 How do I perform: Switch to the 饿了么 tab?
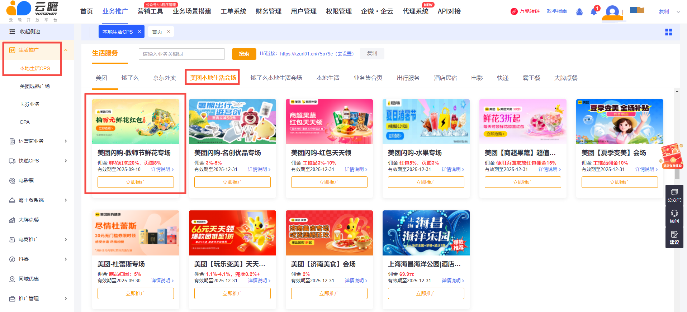click(130, 78)
